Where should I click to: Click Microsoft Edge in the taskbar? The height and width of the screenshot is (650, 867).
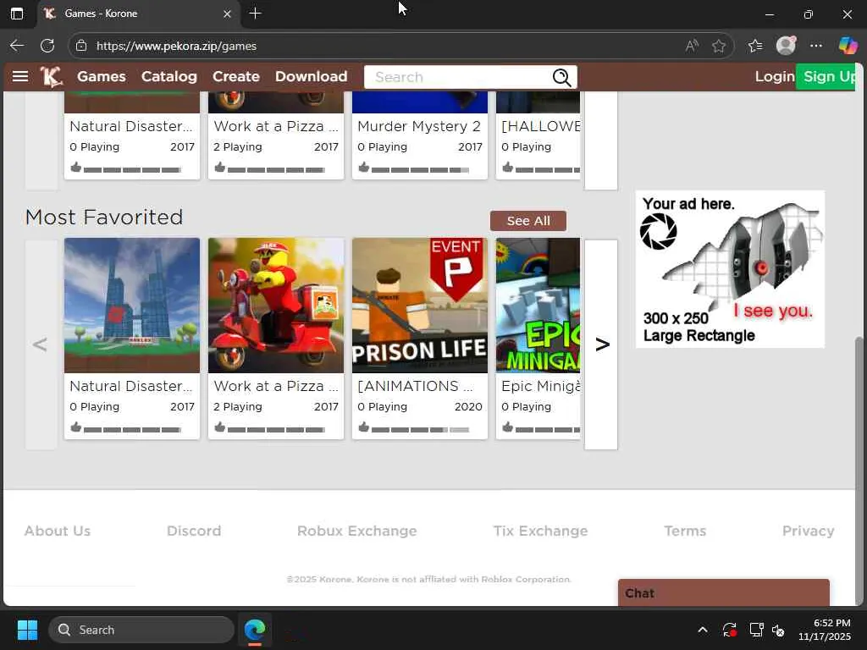tap(255, 630)
